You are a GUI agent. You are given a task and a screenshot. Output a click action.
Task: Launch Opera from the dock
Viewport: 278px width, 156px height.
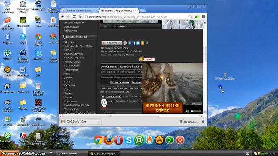(x=119, y=140)
